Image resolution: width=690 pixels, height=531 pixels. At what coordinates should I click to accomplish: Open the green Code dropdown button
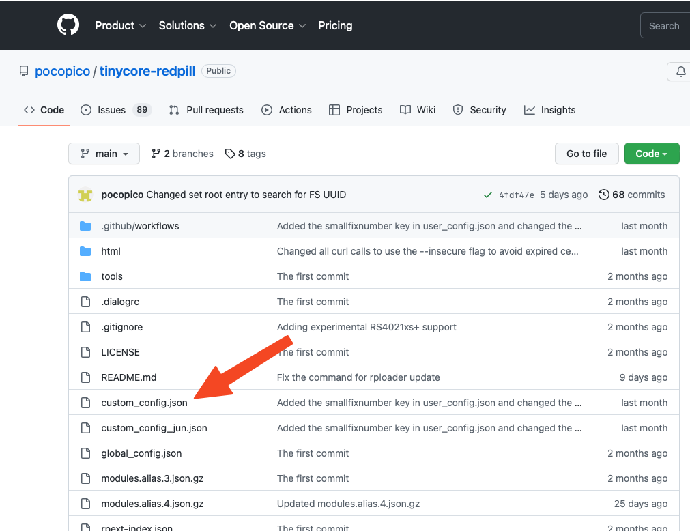[651, 154]
